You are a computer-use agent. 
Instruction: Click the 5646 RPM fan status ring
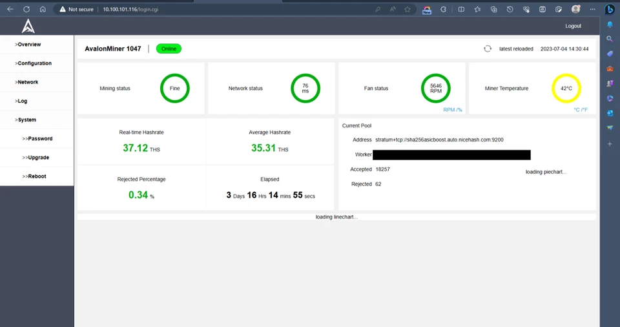pos(436,89)
